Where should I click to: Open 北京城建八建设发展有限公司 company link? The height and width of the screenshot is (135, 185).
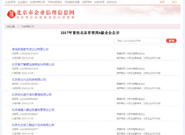click(x=33, y=110)
